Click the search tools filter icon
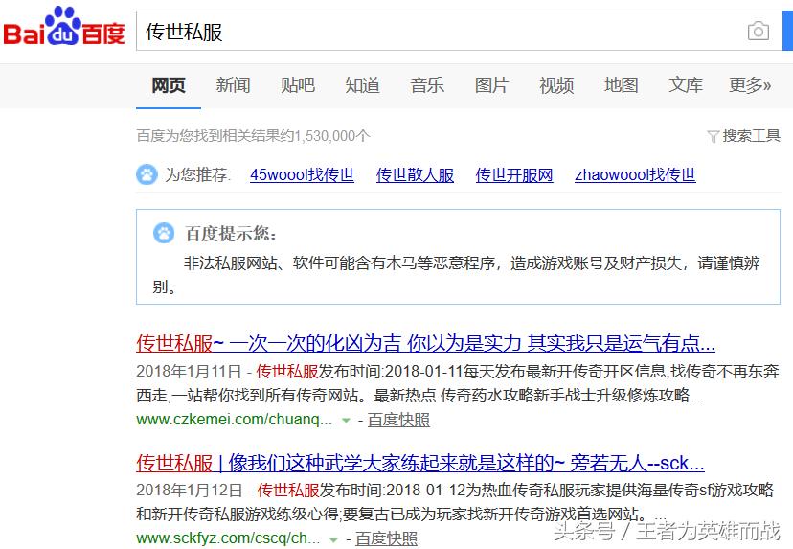Image resolution: width=793 pixels, height=549 pixels. pos(714,136)
